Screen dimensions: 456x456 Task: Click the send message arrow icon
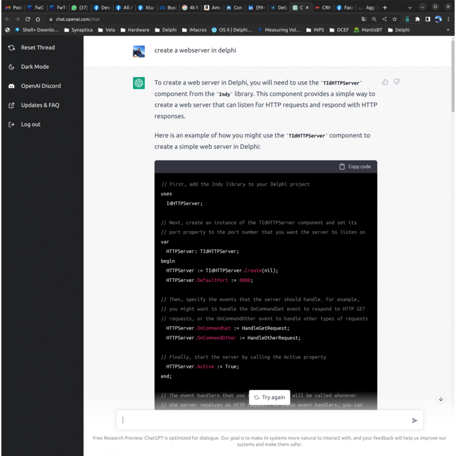tap(415, 420)
